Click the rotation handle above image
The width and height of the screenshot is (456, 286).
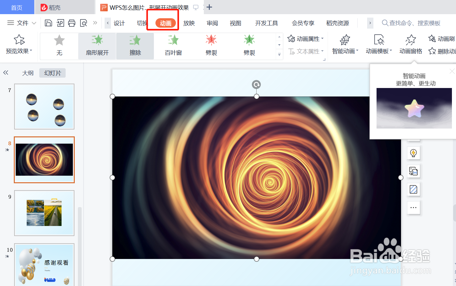tap(257, 85)
